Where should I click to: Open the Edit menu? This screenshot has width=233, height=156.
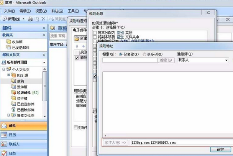25,11
